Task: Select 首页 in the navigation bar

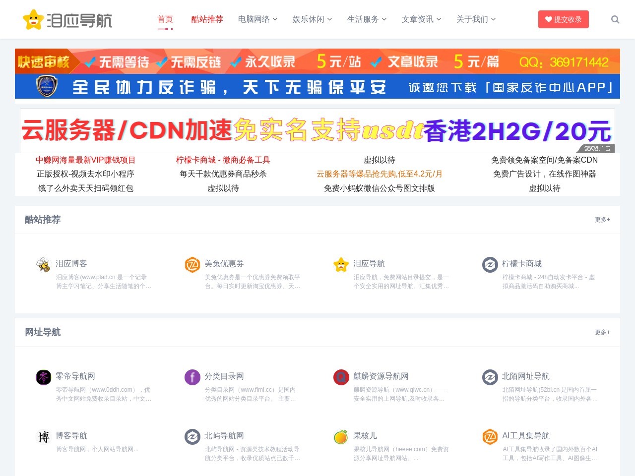Action: point(165,19)
